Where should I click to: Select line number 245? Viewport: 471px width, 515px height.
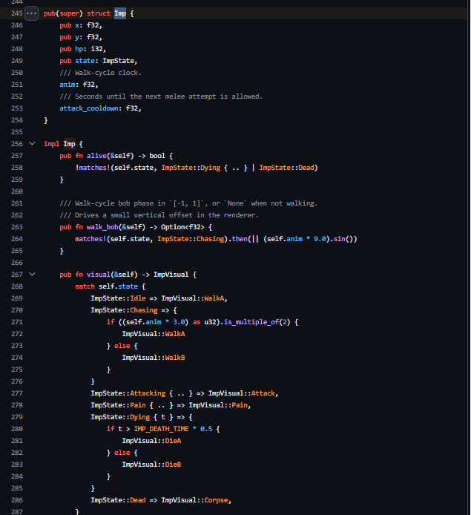[x=17, y=13]
